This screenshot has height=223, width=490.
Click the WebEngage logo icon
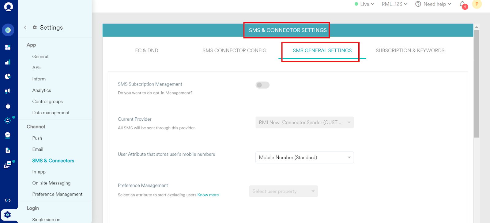[x=9, y=6]
